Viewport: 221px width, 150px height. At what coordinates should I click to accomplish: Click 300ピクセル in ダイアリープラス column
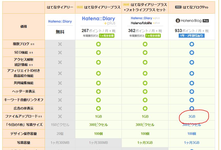point(98,125)
